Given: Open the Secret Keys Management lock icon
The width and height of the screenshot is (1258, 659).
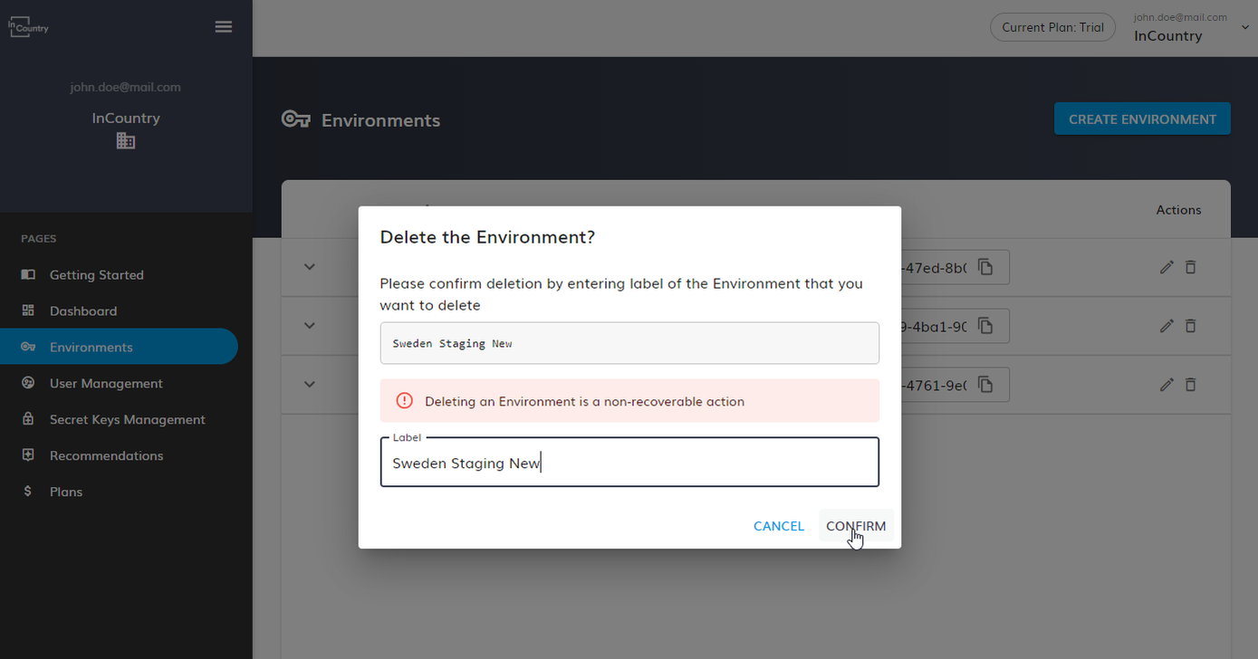Looking at the screenshot, I should [26, 419].
